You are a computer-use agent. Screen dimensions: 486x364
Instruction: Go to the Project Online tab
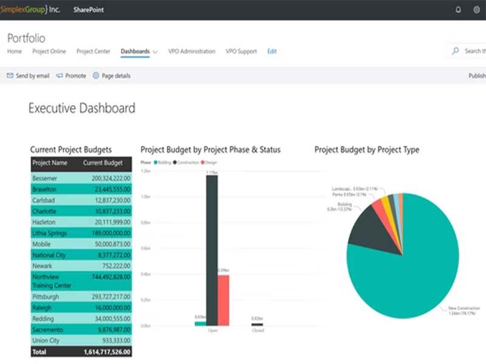pyautogui.click(x=49, y=52)
